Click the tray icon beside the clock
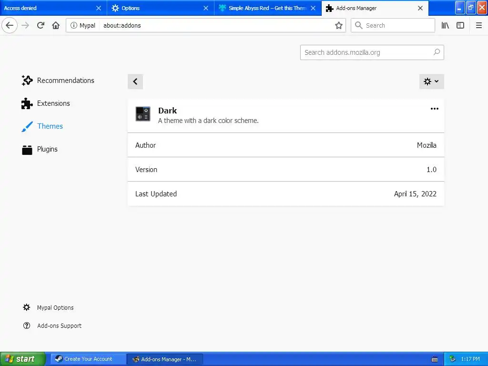The height and width of the screenshot is (366, 488). (x=452, y=359)
